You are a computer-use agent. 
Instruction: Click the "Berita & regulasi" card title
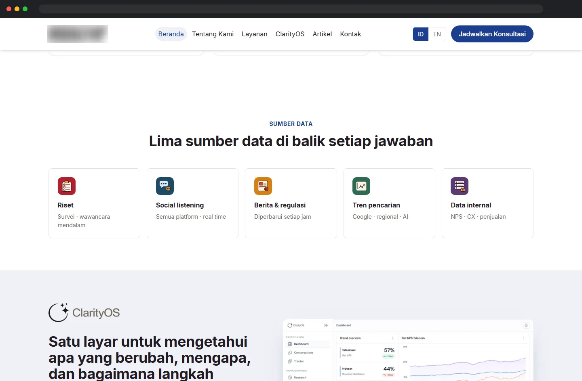[280, 205]
